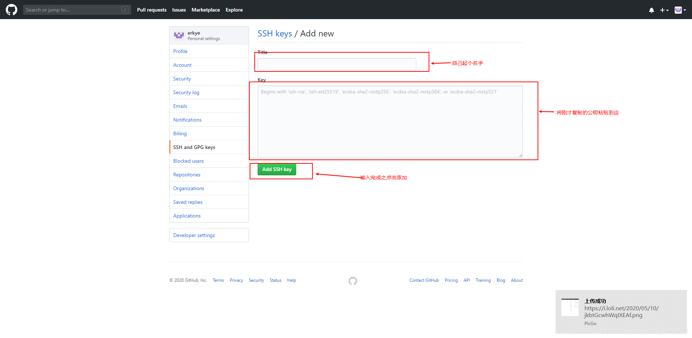This screenshot has width=692, height=338.
Task: Click the PicGo uploaded image URL text
Action: click(x=621, y=312)
